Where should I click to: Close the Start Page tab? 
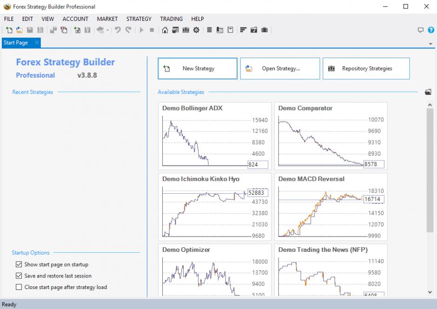[x=37, y=43]
